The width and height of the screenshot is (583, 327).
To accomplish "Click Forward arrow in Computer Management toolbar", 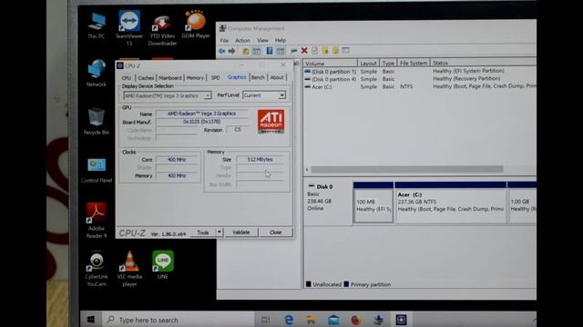I will 231,51.
